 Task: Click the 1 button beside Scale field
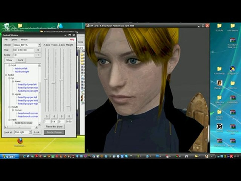click(38, 55)
